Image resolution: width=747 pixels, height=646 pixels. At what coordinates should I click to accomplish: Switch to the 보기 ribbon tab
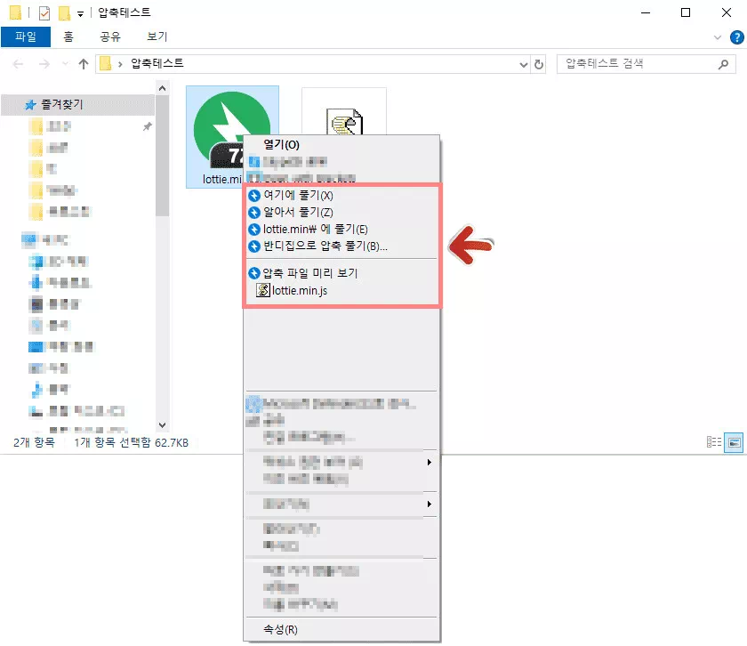tap(157, 36)
